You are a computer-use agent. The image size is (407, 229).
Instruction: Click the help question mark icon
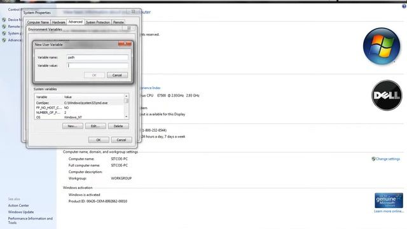[404, 6]
